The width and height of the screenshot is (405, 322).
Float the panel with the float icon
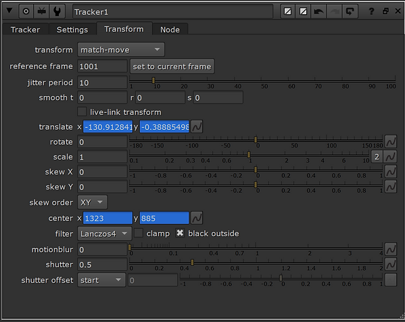tap(385, 11)
